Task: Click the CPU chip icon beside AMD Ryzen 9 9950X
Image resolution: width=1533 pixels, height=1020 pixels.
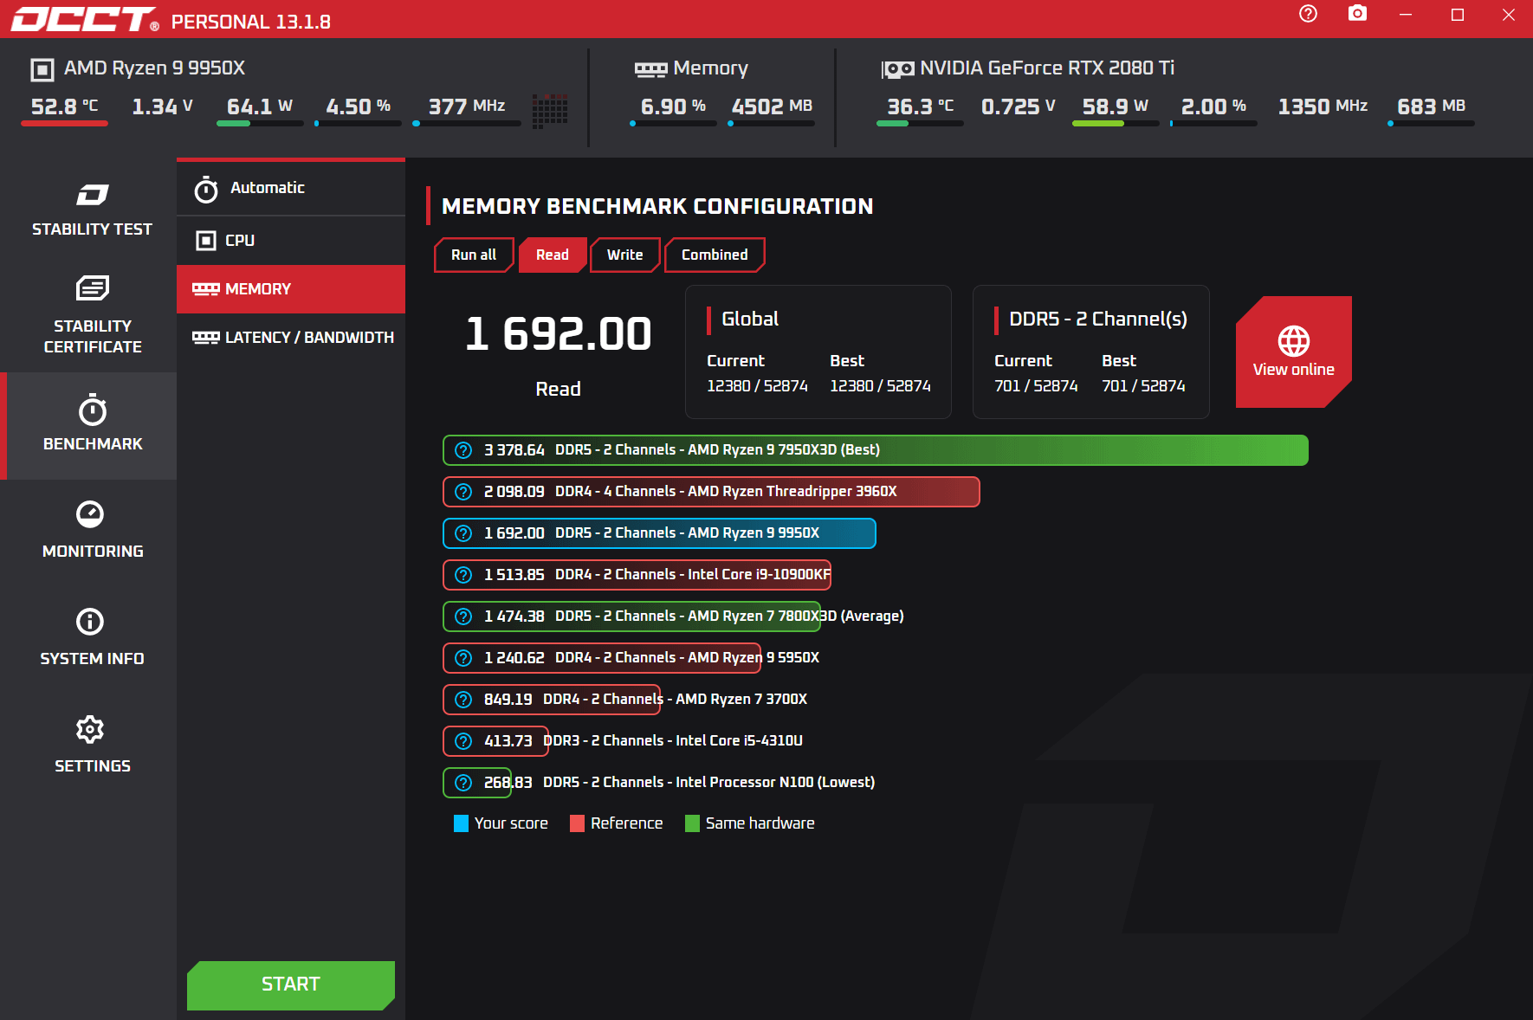Action: coord(42,69)
